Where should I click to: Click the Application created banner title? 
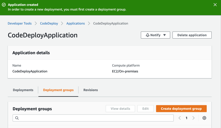click(x=23, y=5)
